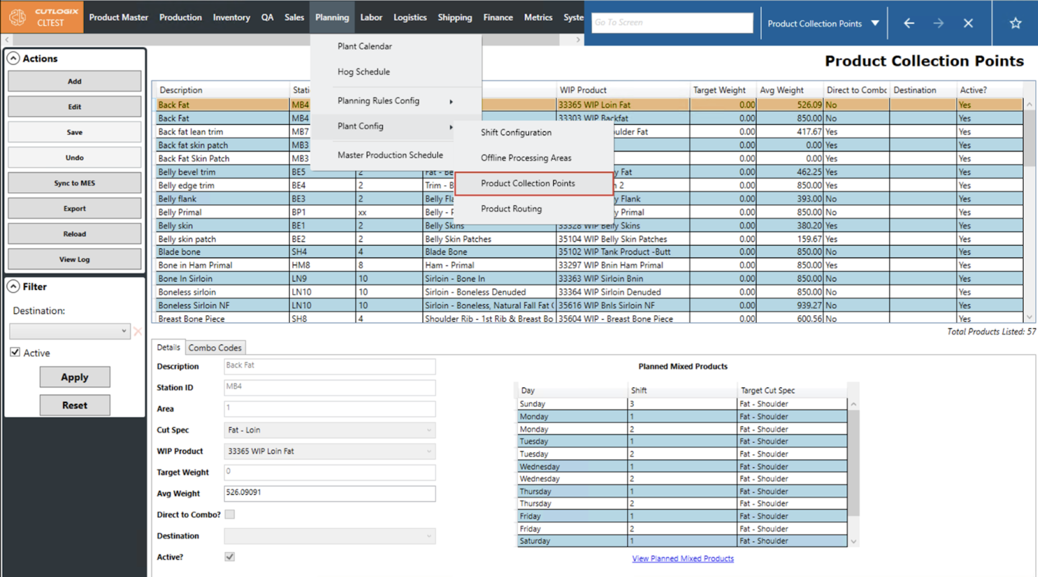Collapse the Actions panel using the chevron icon
The width and height of the screenshot is (1038, 577).
tap(13, 59)
